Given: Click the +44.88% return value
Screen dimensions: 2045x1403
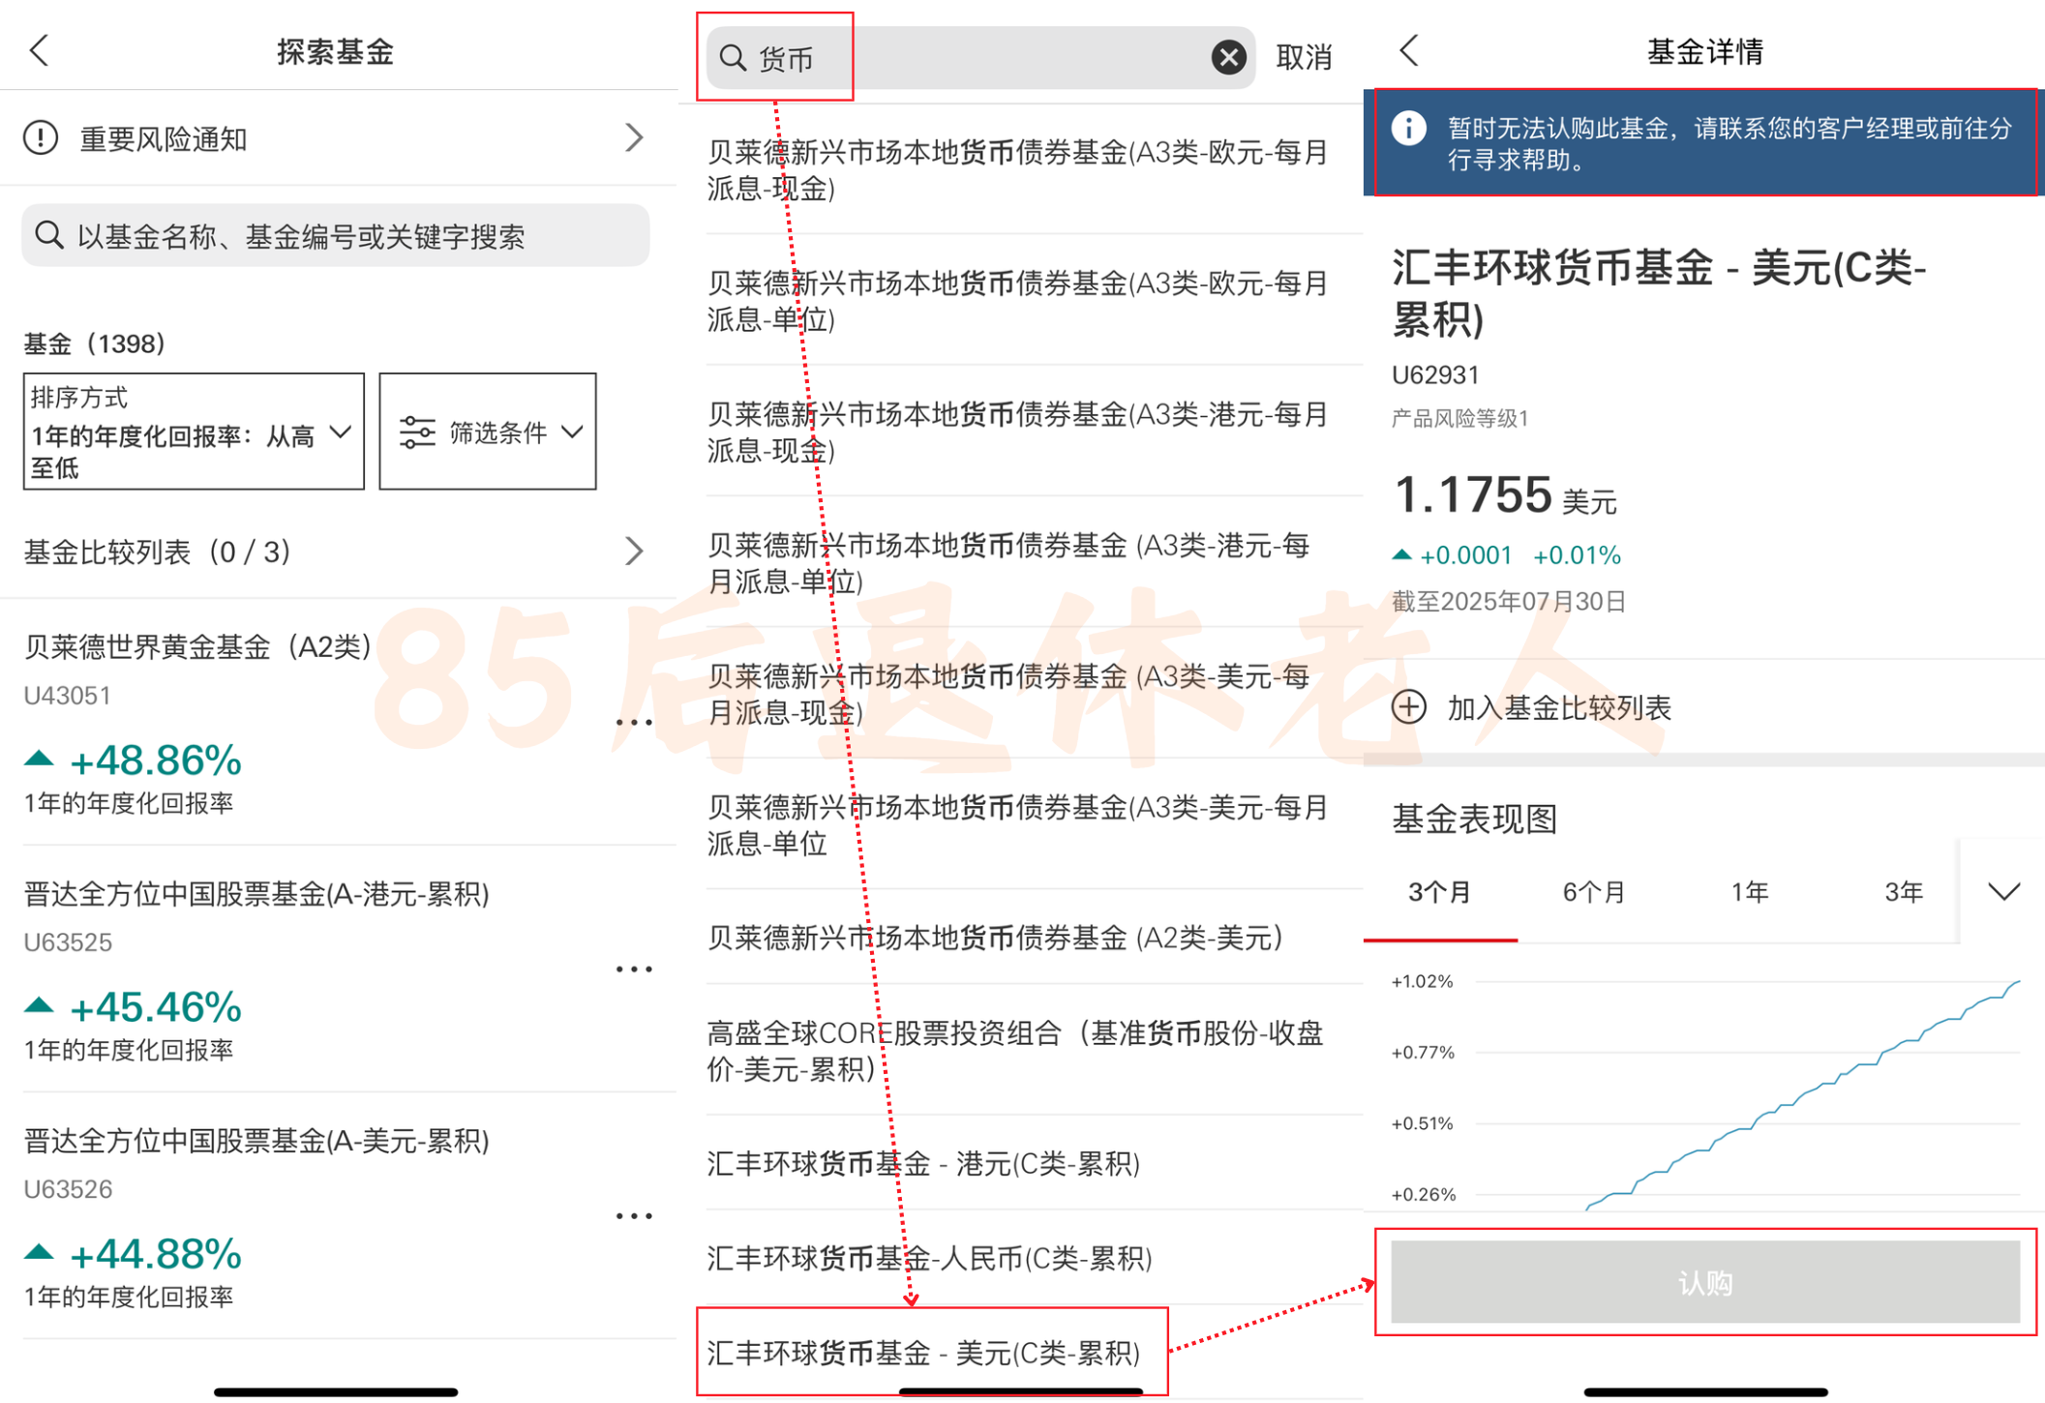Looking at the screenshot, I should click(155, 1255).
